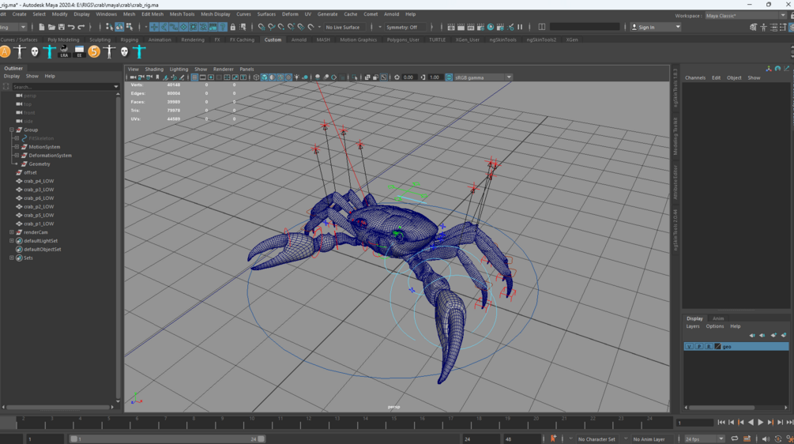Viewport: 794px width, 444px height.
Task: Toggle the help question mark selection mask
Action: coord(224,27)
